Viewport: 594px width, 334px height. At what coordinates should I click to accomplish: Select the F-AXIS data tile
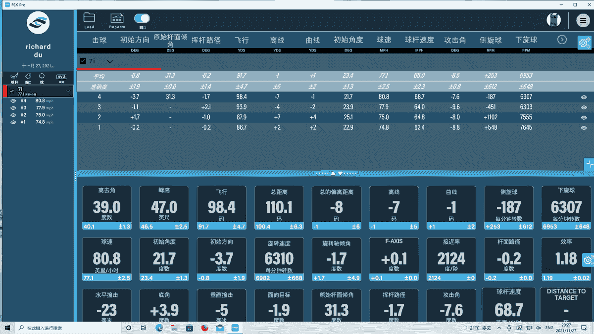[x=394, y=259]
